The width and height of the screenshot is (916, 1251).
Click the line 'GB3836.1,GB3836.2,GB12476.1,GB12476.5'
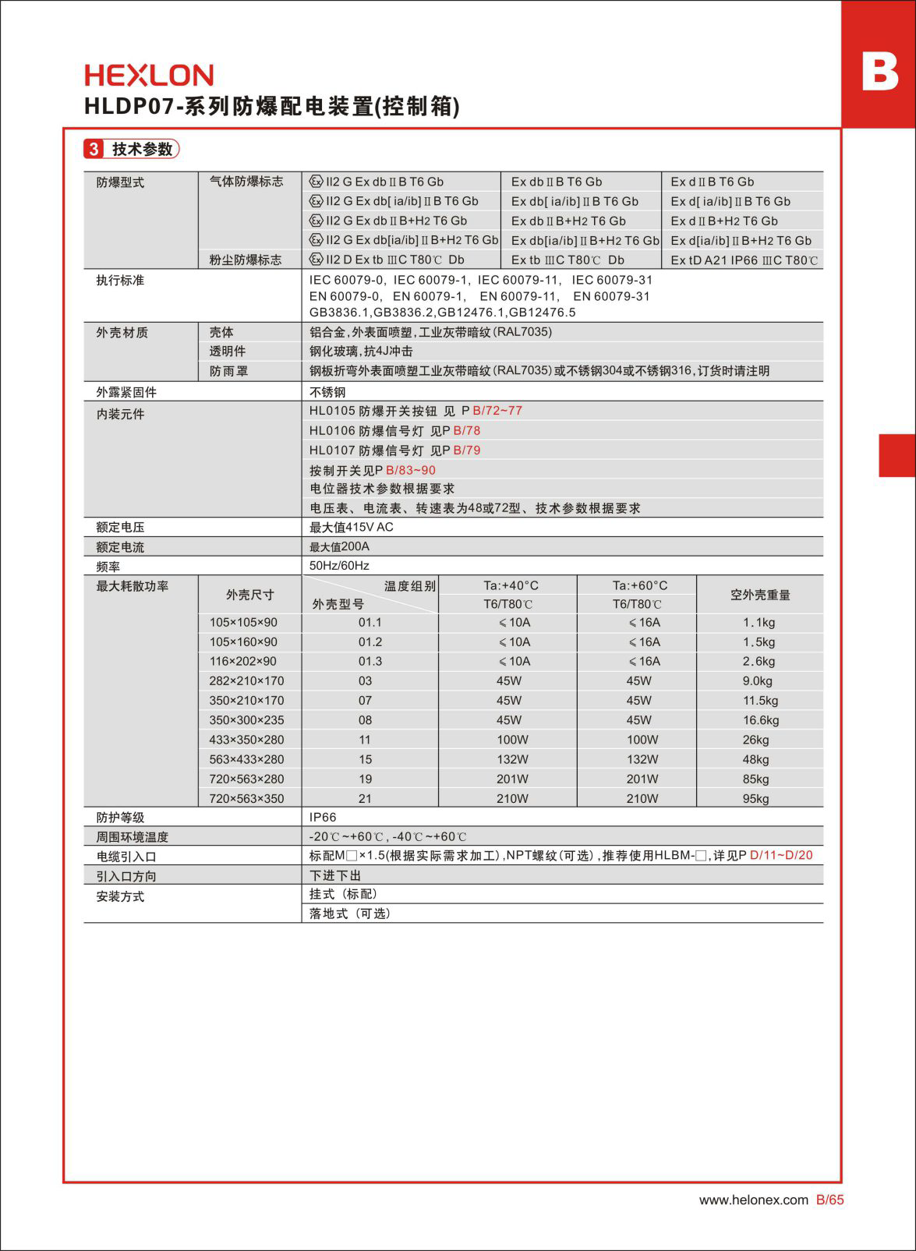tap(442, 313)
